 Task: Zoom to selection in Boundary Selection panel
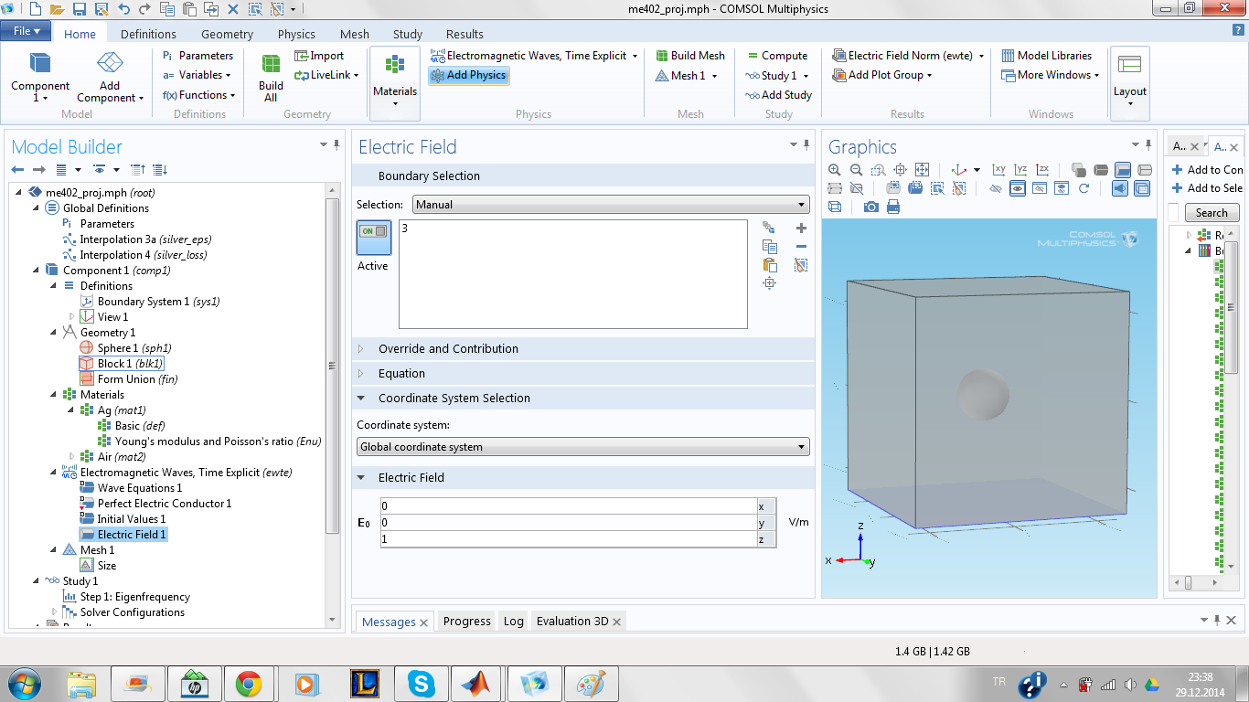click(x=770, y=283)
